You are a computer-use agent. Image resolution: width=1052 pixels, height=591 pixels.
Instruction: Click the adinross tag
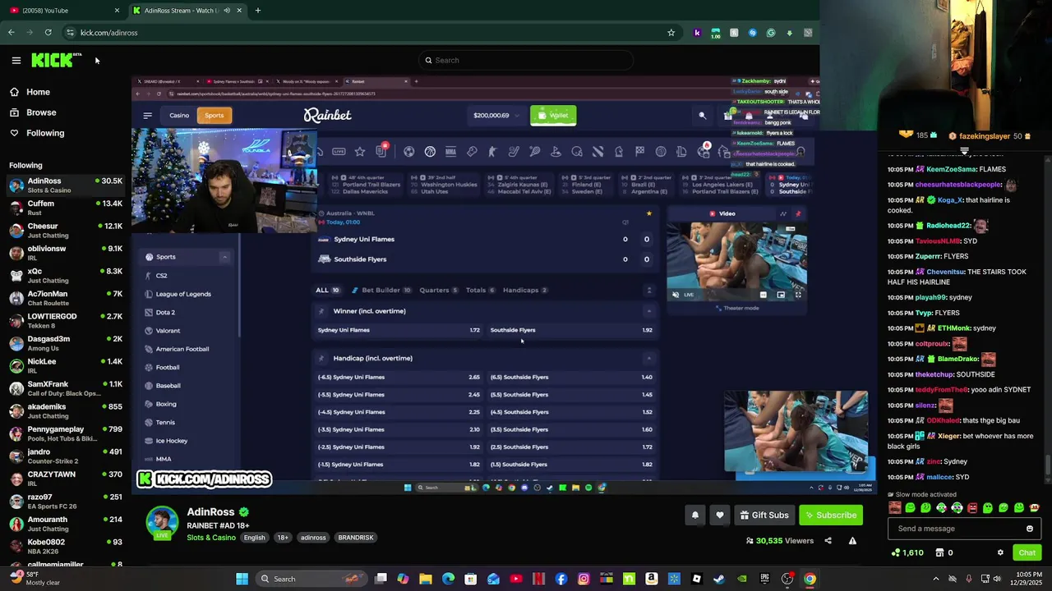pos(313,538)
